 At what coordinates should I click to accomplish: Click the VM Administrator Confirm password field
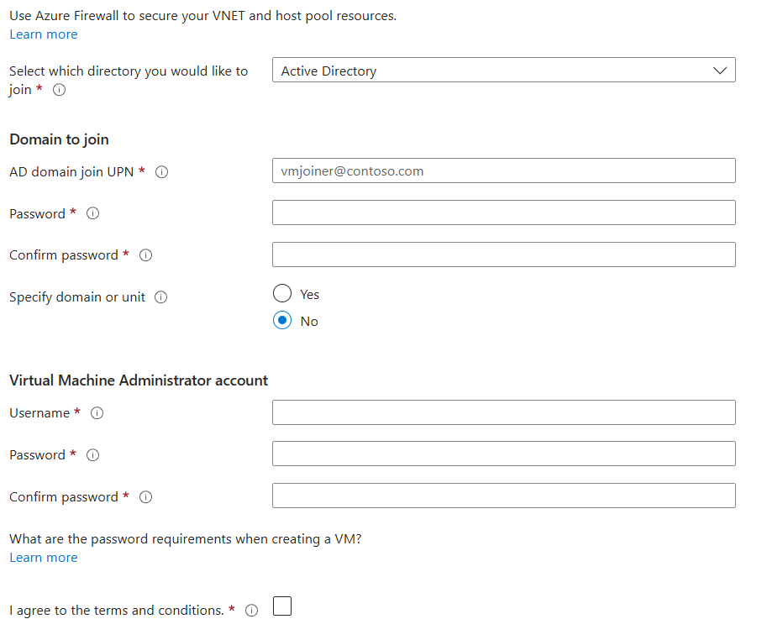click(x=503, y=496)
